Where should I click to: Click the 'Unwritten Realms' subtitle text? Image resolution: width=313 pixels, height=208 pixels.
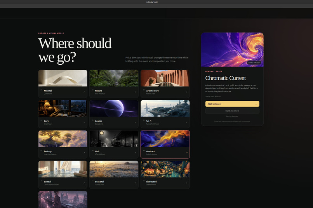[50, 154]
